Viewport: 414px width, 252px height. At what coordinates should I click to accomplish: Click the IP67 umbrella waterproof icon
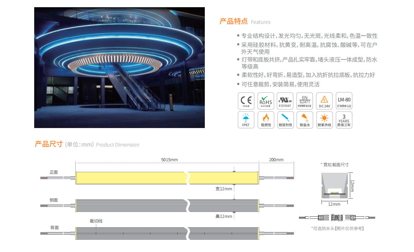point(246,120)
